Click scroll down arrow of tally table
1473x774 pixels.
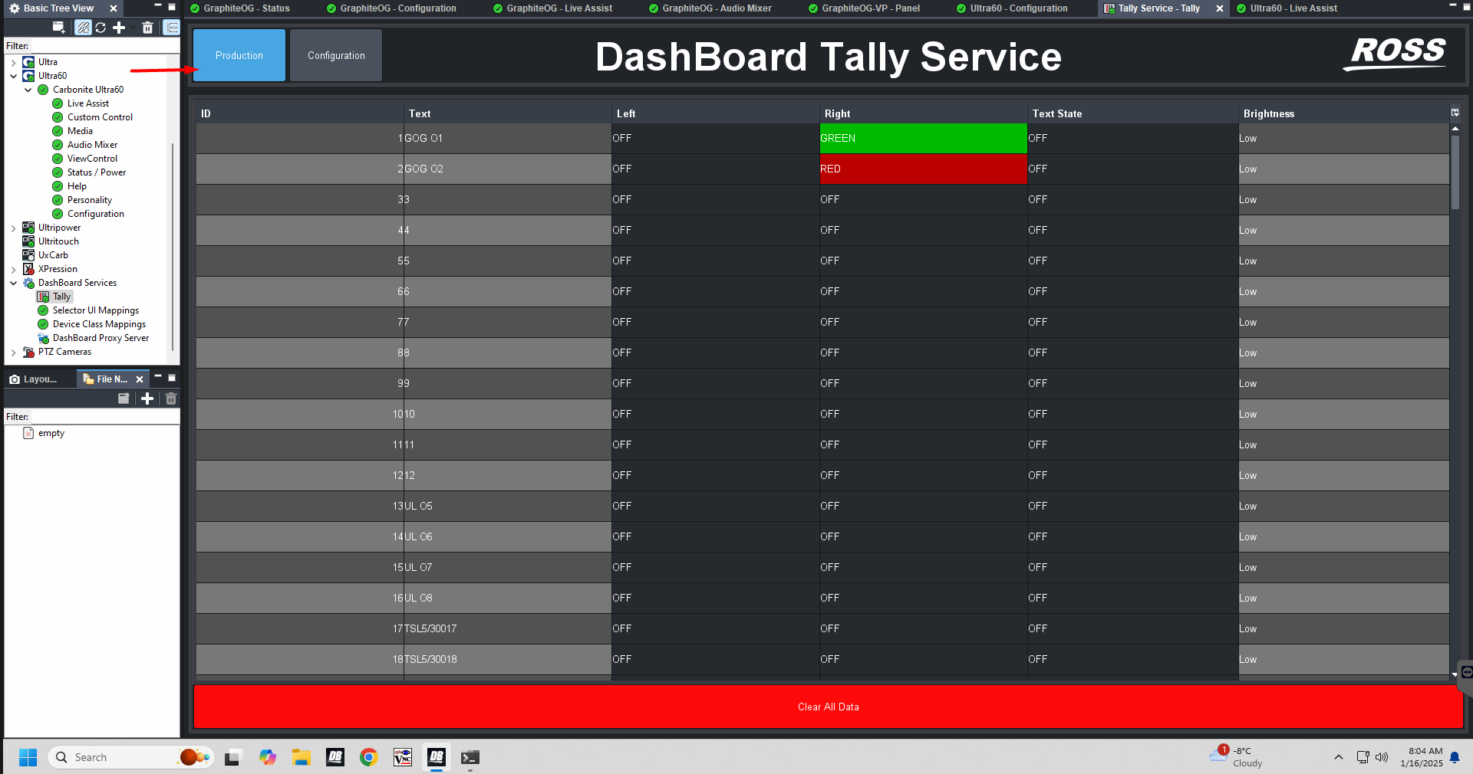[x=1455, y=674]
